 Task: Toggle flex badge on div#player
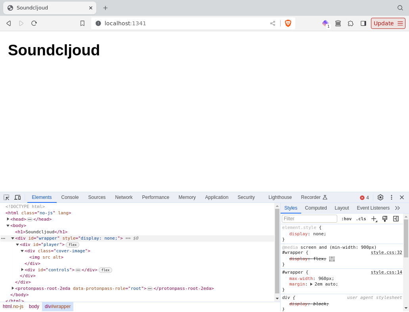73,245
